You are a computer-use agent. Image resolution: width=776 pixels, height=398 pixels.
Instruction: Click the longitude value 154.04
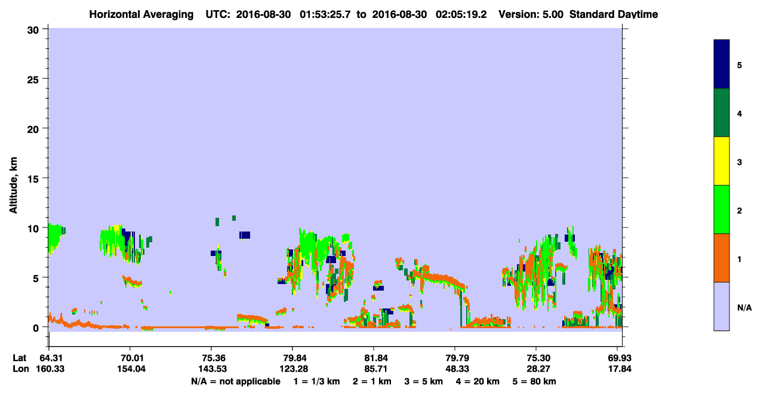click(130, 369)
